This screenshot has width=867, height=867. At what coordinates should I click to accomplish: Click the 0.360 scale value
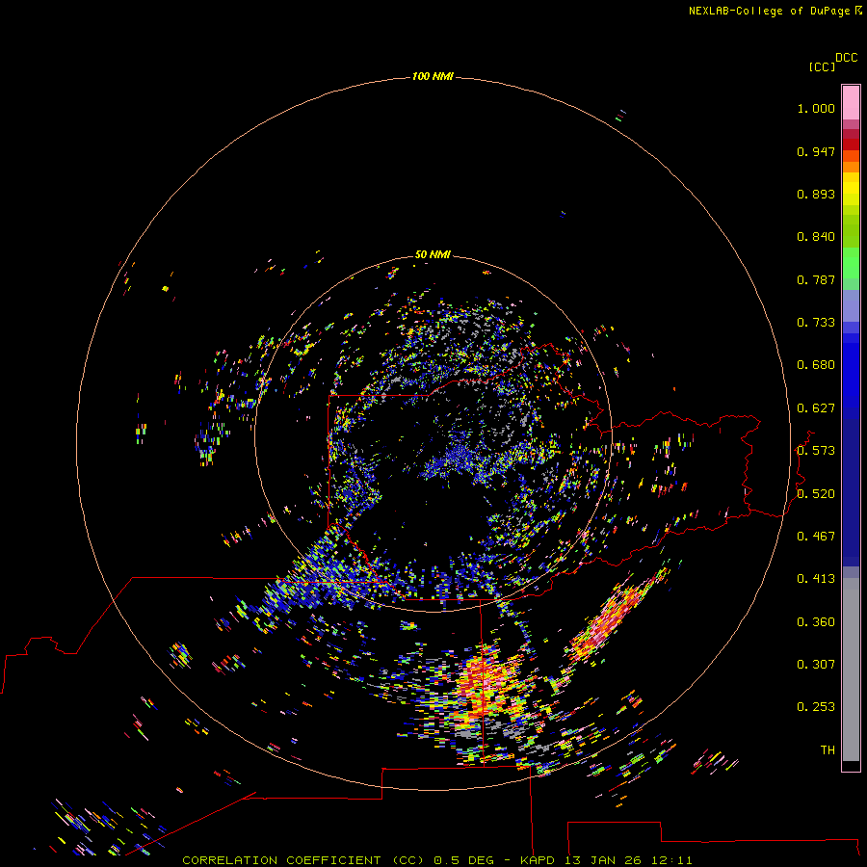[x=816, y=622]
